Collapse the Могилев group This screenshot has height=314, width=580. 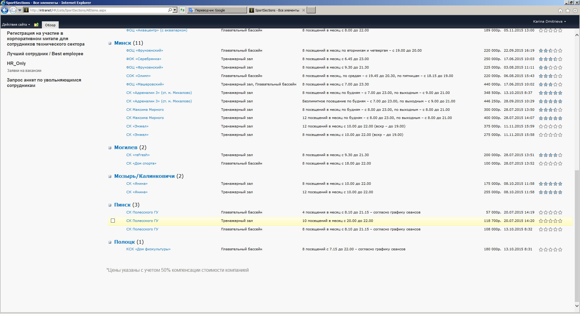(x=110, y=148)
